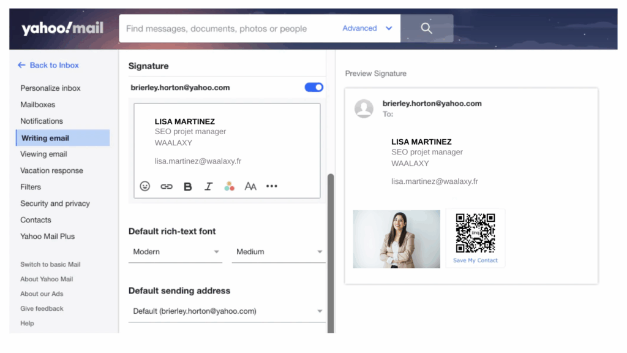Open the font size AA option
The width and height of the screenshot is (627, 353).
[250, 186]
